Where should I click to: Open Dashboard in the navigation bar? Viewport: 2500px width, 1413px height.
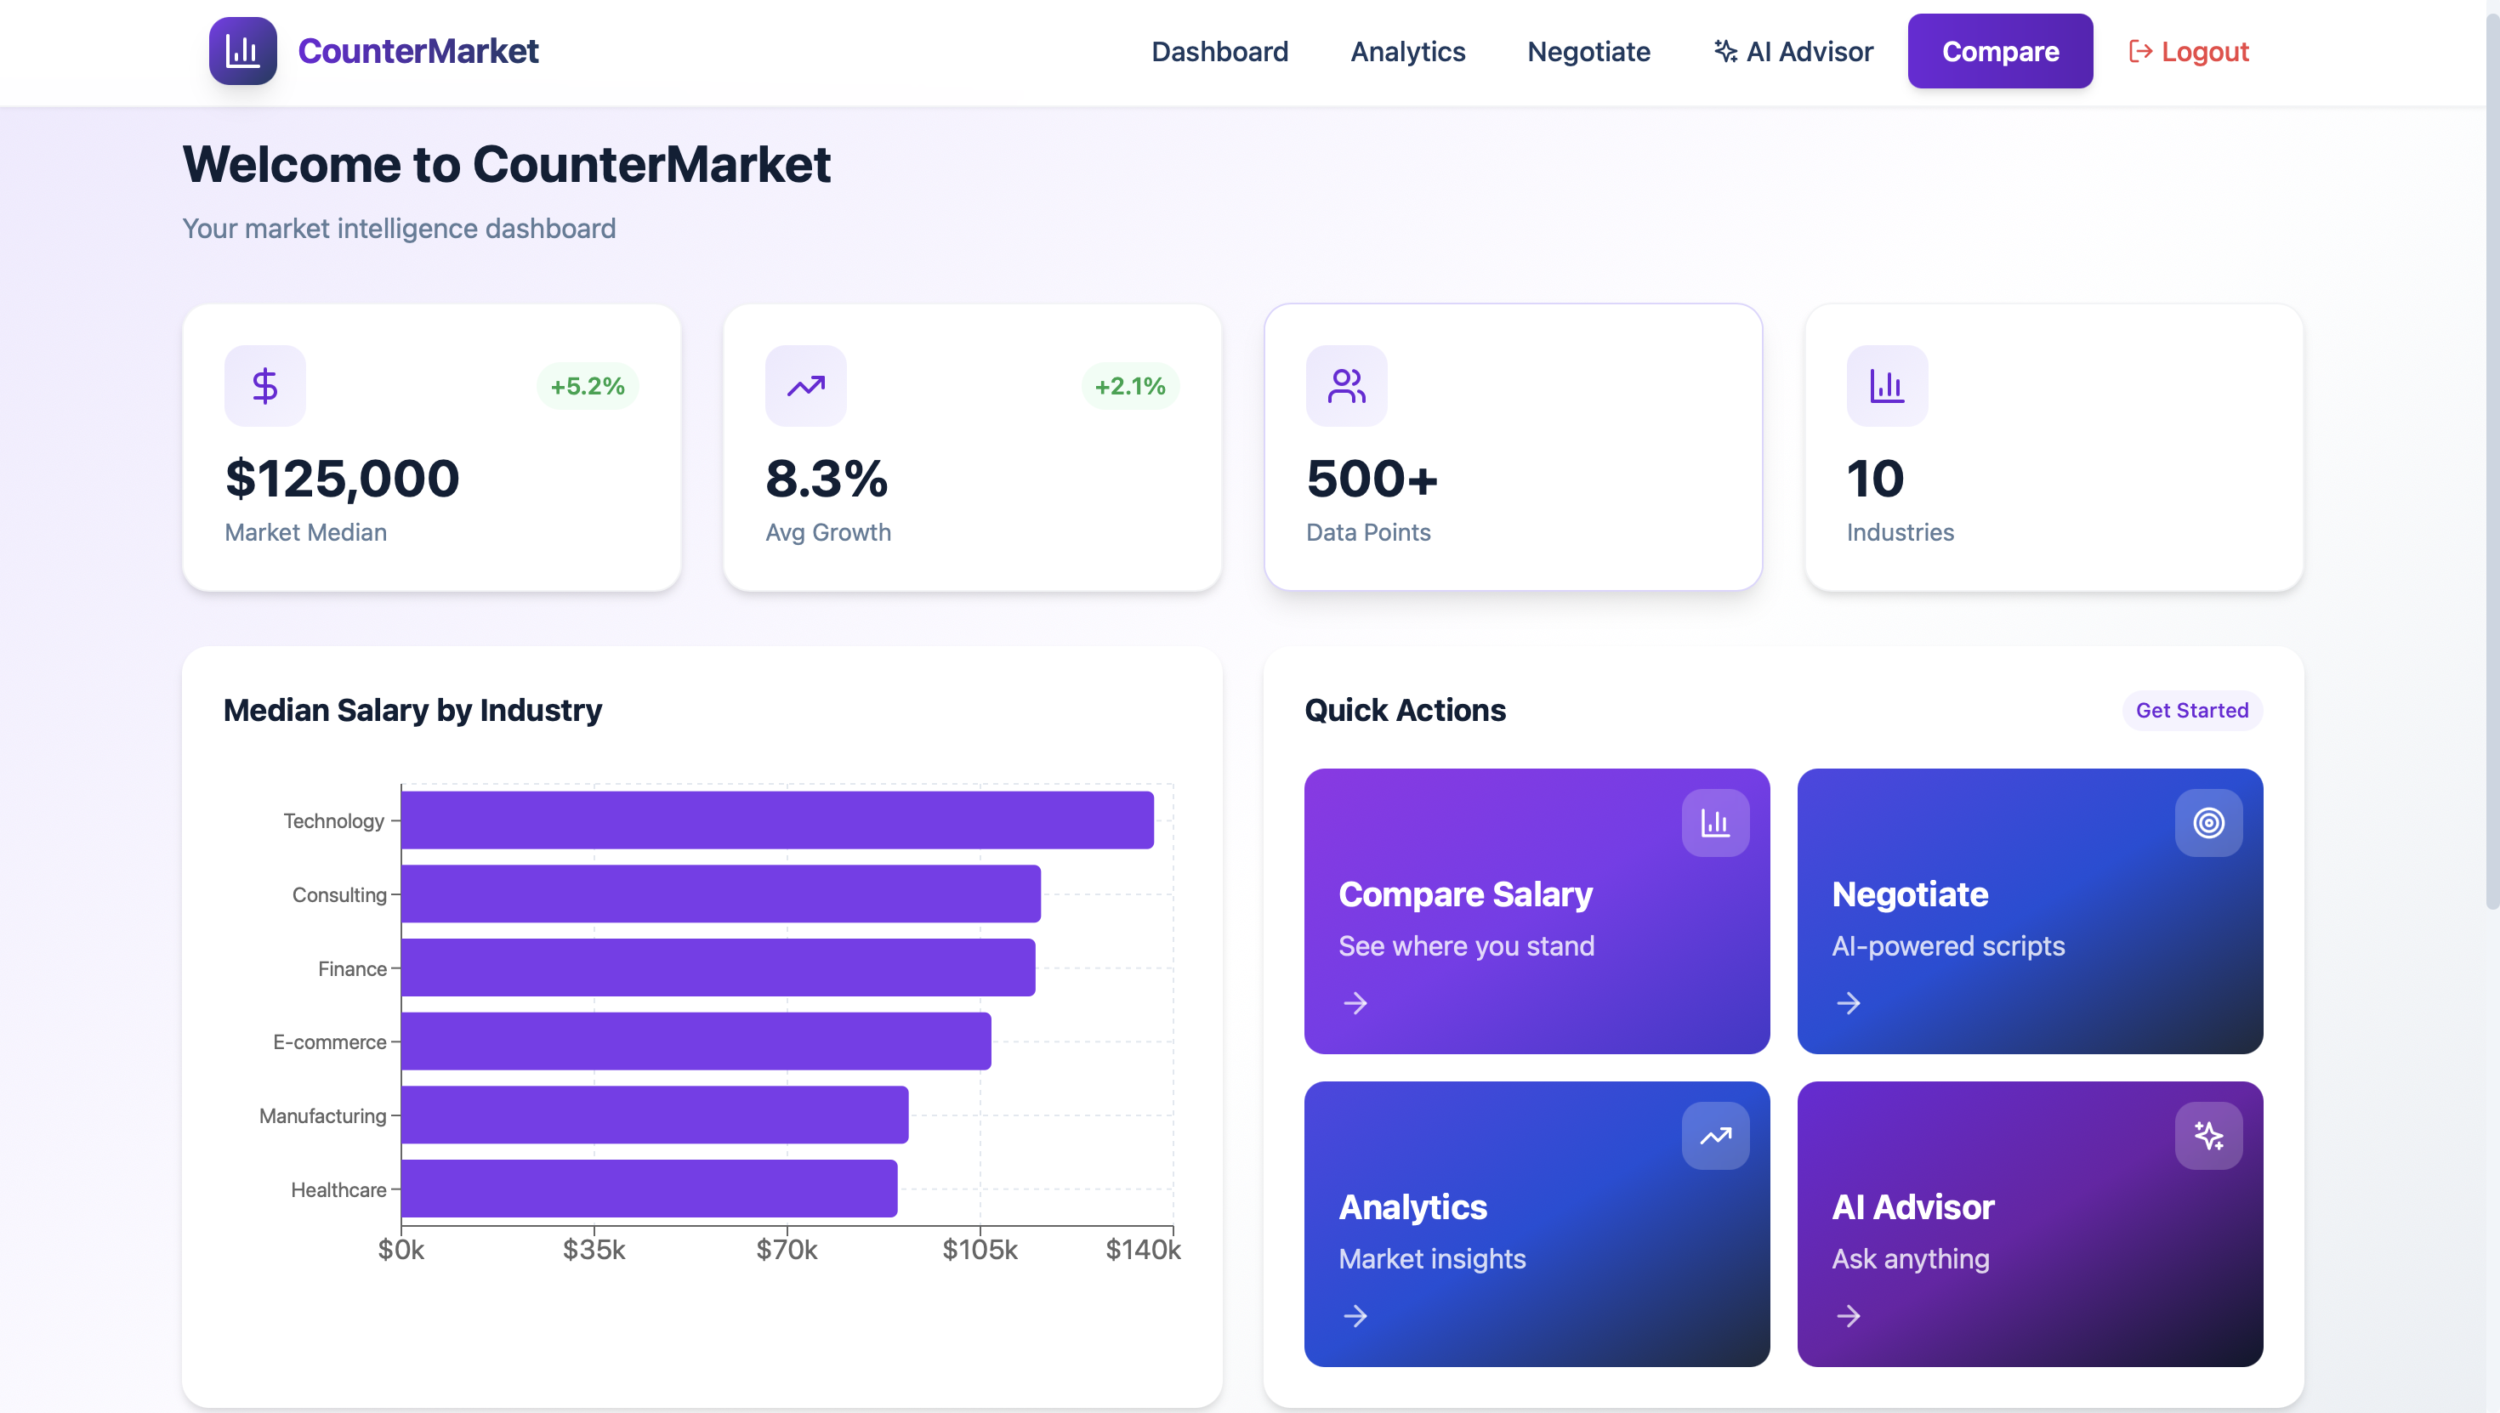[x=1219, y=51]
